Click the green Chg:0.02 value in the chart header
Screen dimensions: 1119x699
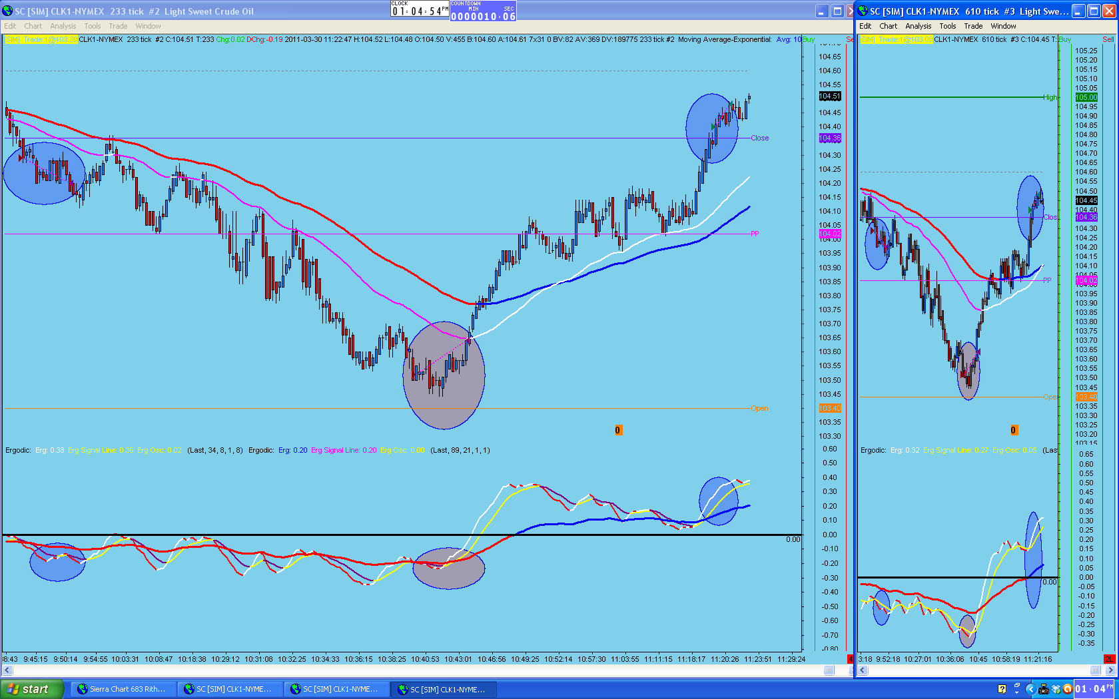[x=230, y=39]
